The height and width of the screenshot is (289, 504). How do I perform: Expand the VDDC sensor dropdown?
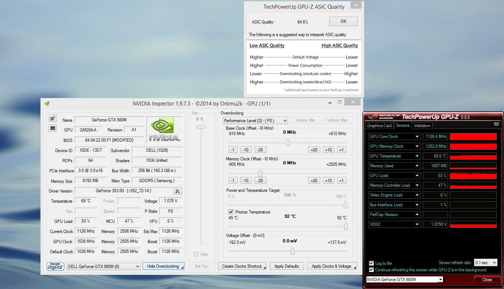[x=417, y=224]
